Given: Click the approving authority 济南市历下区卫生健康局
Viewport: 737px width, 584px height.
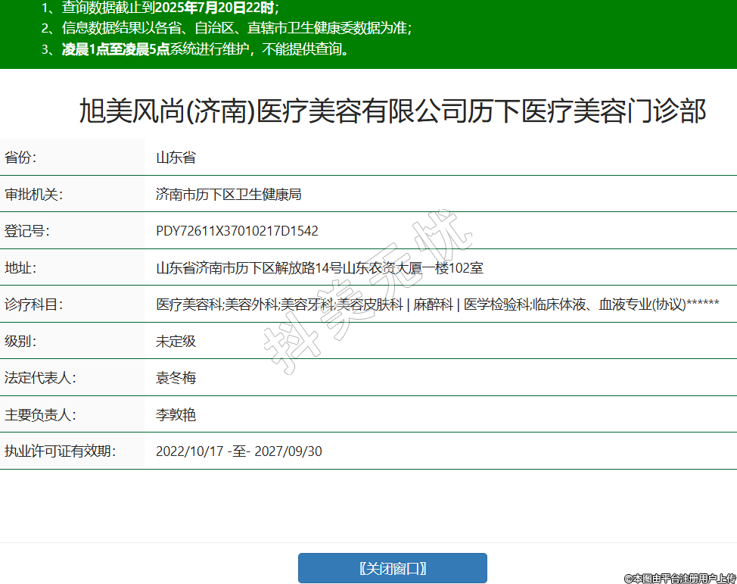Looking at the screenshot, I should coord(229,195).
